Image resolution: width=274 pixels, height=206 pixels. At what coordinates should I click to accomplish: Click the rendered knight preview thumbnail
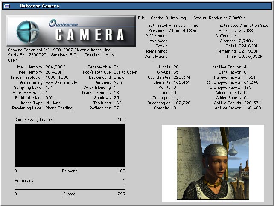click(x=213, y=163)
